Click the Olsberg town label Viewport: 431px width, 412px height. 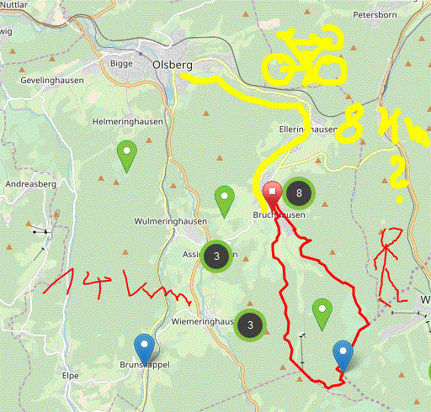pos(173,65)
